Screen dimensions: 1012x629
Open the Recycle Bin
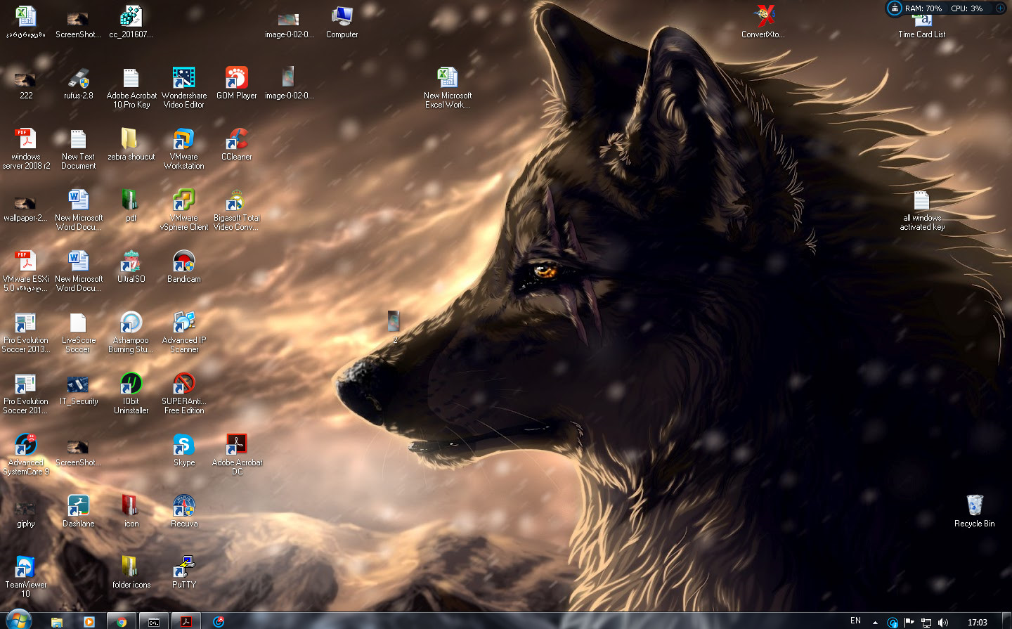pos(974,506)
